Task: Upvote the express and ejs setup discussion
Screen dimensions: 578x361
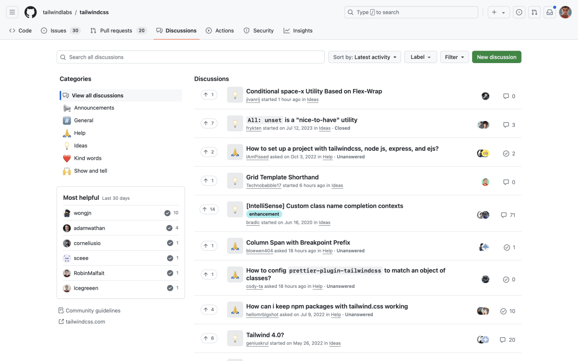Action: point(209,152)
